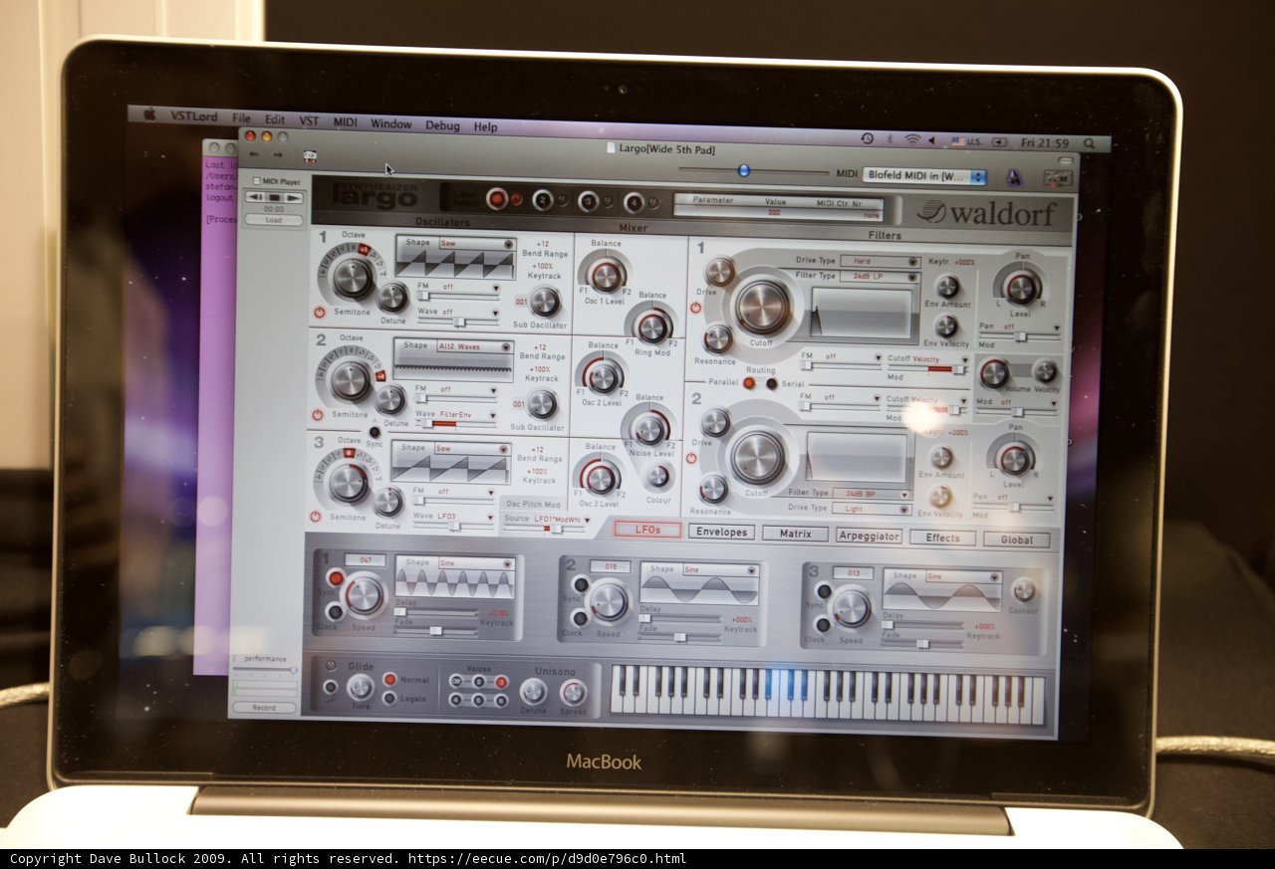Click the Filter 1 Drive knob

719,271
